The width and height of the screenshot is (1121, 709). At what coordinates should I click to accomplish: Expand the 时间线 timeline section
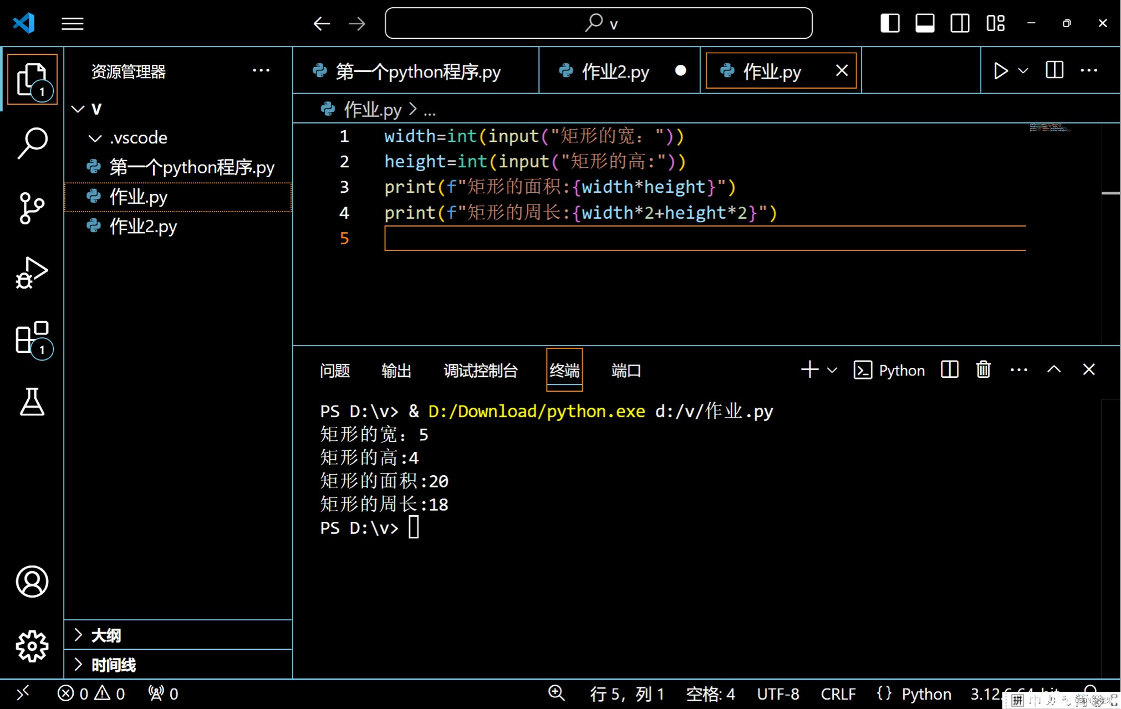click(179, 665)
